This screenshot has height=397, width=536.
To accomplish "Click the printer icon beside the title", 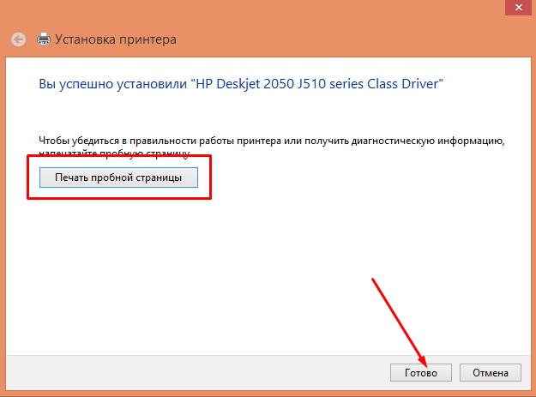I will [x=43, y=39].
